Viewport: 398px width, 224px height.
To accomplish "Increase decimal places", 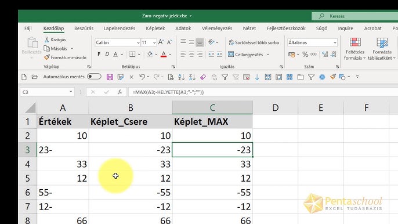I will click(x=325, y=55).
